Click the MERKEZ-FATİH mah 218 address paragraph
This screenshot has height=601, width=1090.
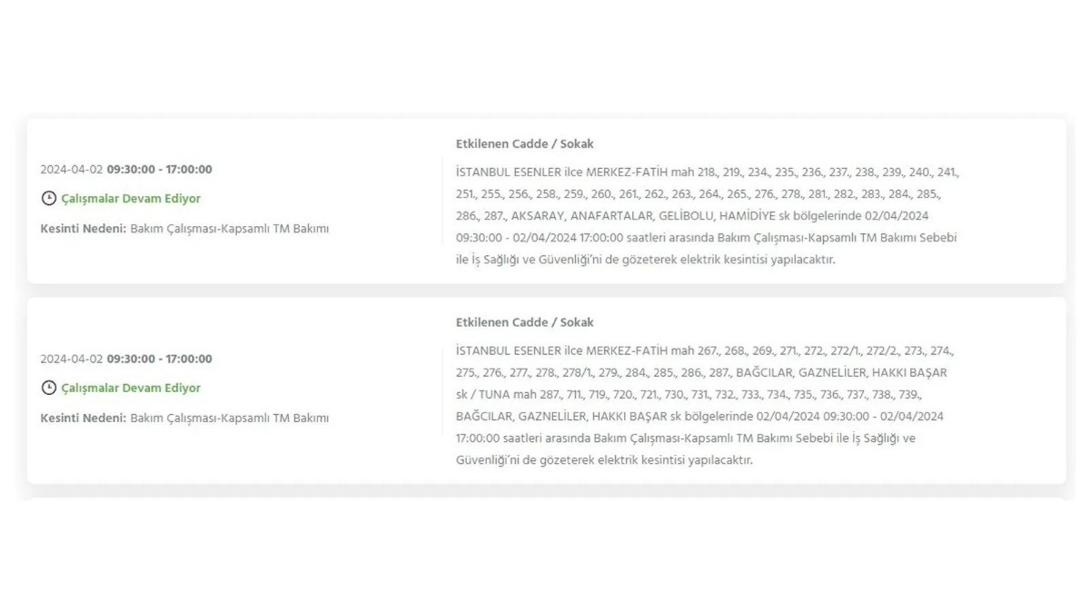[708, 215]
